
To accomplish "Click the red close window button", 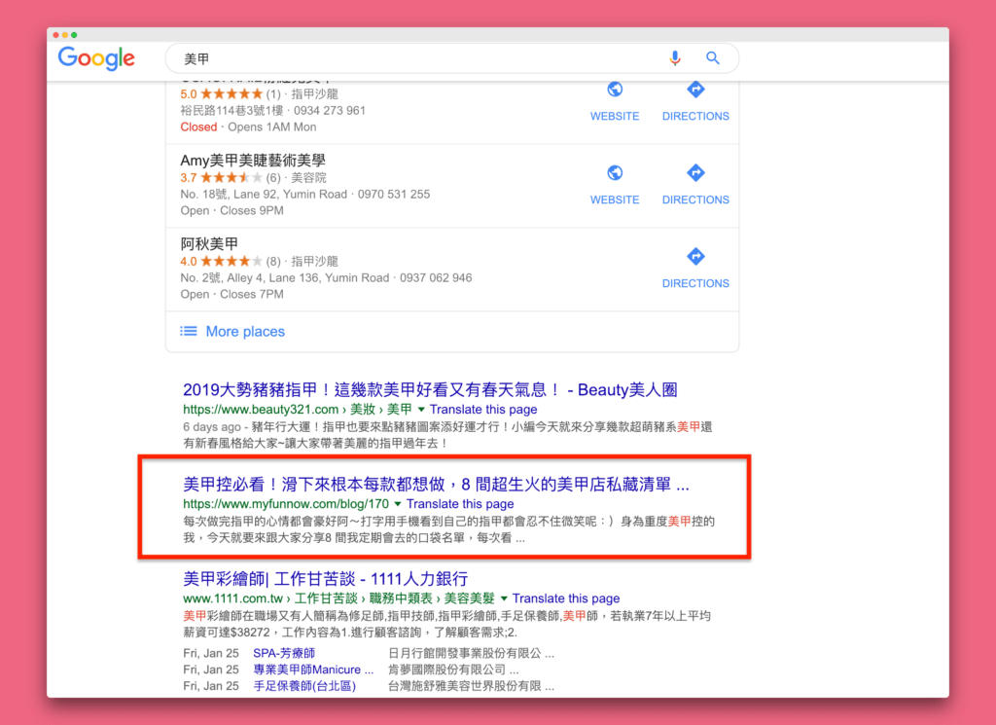I will point(55,35).
